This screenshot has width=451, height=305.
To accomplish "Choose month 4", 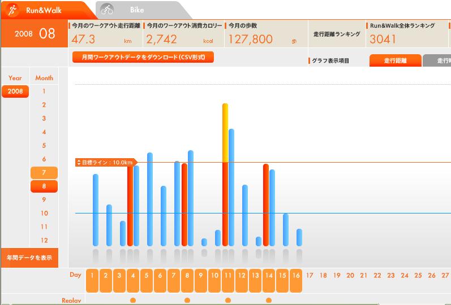I will point(44,132).
